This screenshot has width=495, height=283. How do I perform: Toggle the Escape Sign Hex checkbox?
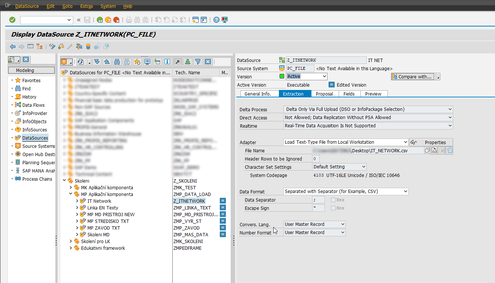[333, 208]
